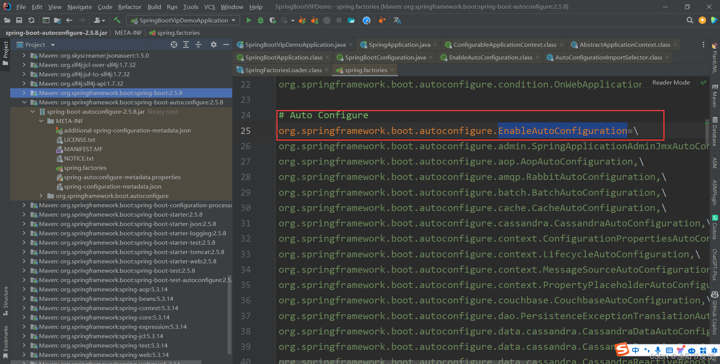This screenshot has width=720, height=364.
Task: Close the SpringBootVipDemoApplication.java tab
Action: pyautogui.click(x=351, y=45)
